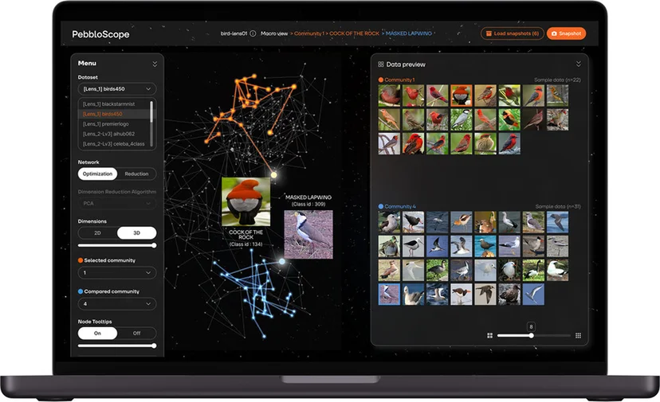Click the info icon next to bird-lens01
The width and height of the screenshot is (660, 402).
pos(253,33)
